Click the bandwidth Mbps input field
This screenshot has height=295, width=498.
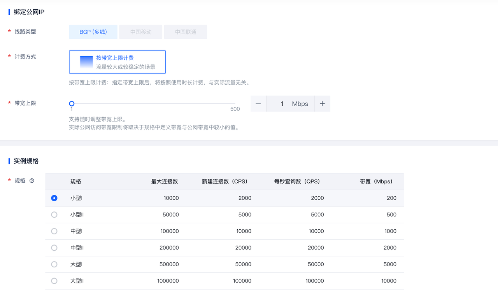[x=282, y=104]
